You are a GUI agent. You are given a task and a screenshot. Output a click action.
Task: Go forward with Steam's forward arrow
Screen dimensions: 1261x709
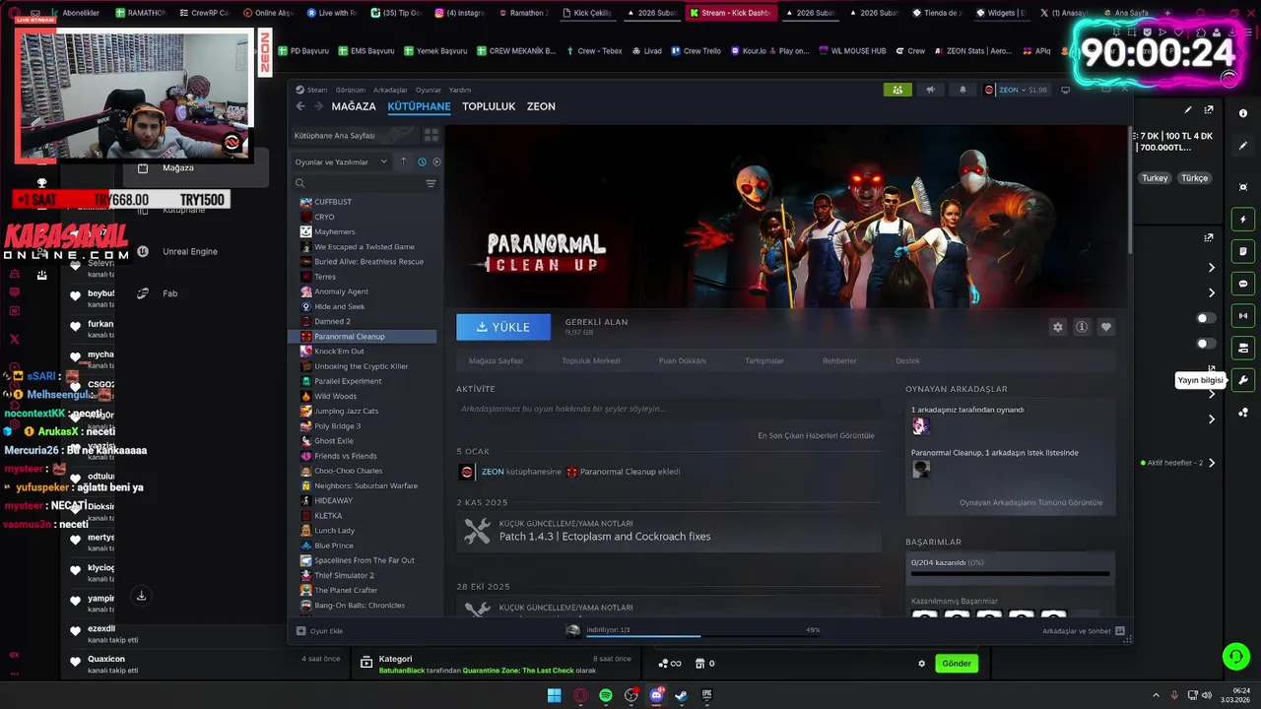point(318,106)
